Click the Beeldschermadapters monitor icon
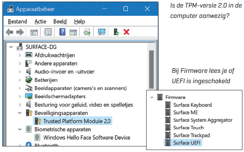The width and height of the screenshot is (244, 152). [x=29, y=96]
